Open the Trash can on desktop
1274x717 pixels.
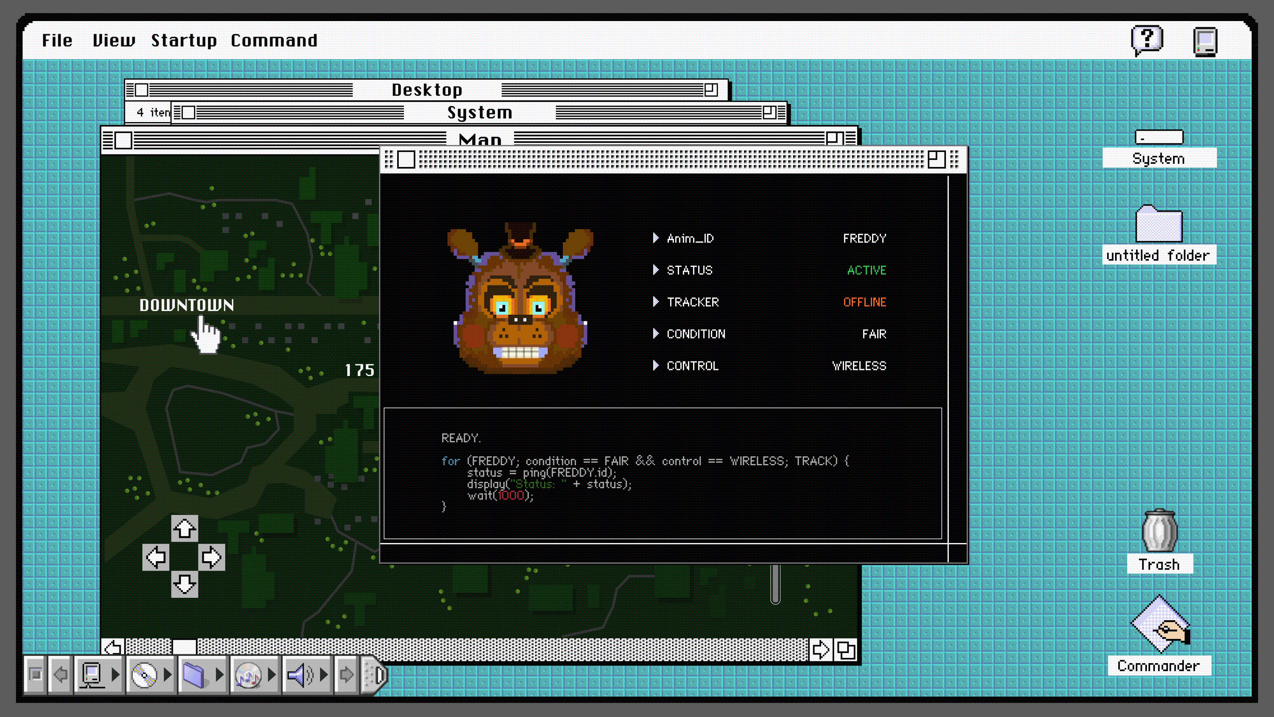tap(1159, 531)
